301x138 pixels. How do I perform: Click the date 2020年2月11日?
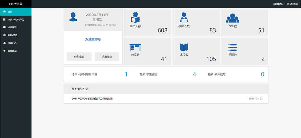pos(97,15)
